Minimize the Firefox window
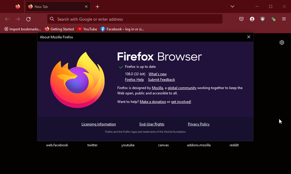291x174 pixels. (x=257, y=6)
